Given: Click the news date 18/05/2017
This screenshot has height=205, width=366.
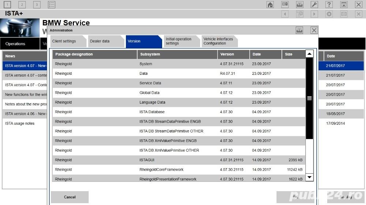Looking at the screenshot, I should pos(335,114).
